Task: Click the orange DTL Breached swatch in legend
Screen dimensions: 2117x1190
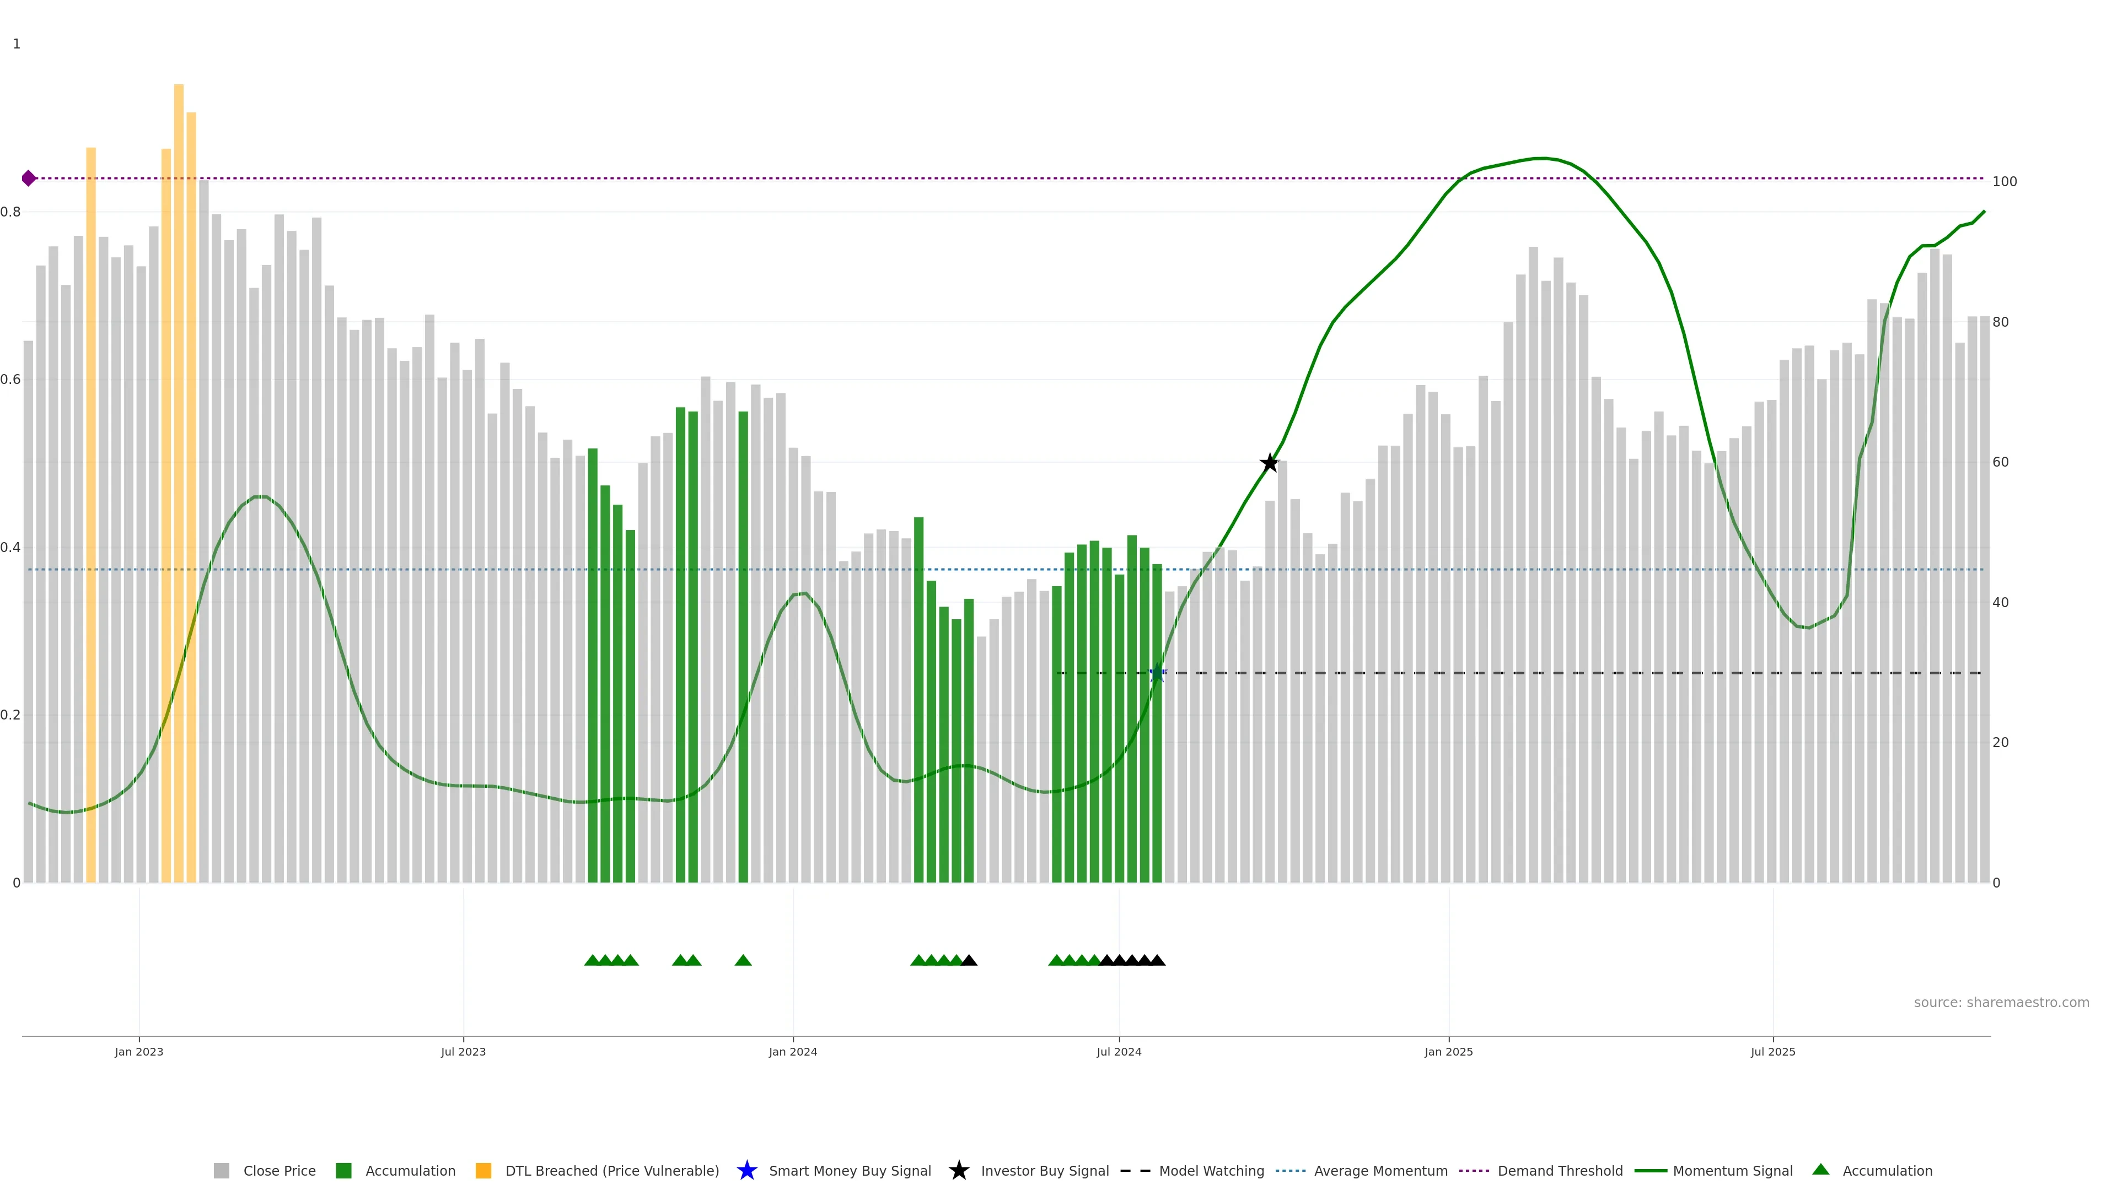Action: [x=483, y=1171]
